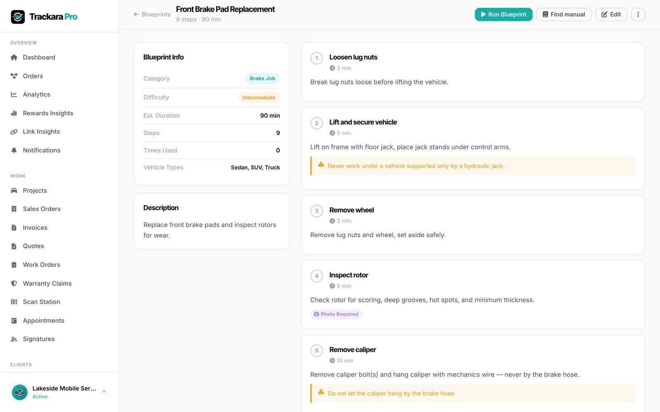The height and width of the screenshot is (412, 660).
Task: Click the Front Brake Pad Replacement title
Action: coord(225,9)
